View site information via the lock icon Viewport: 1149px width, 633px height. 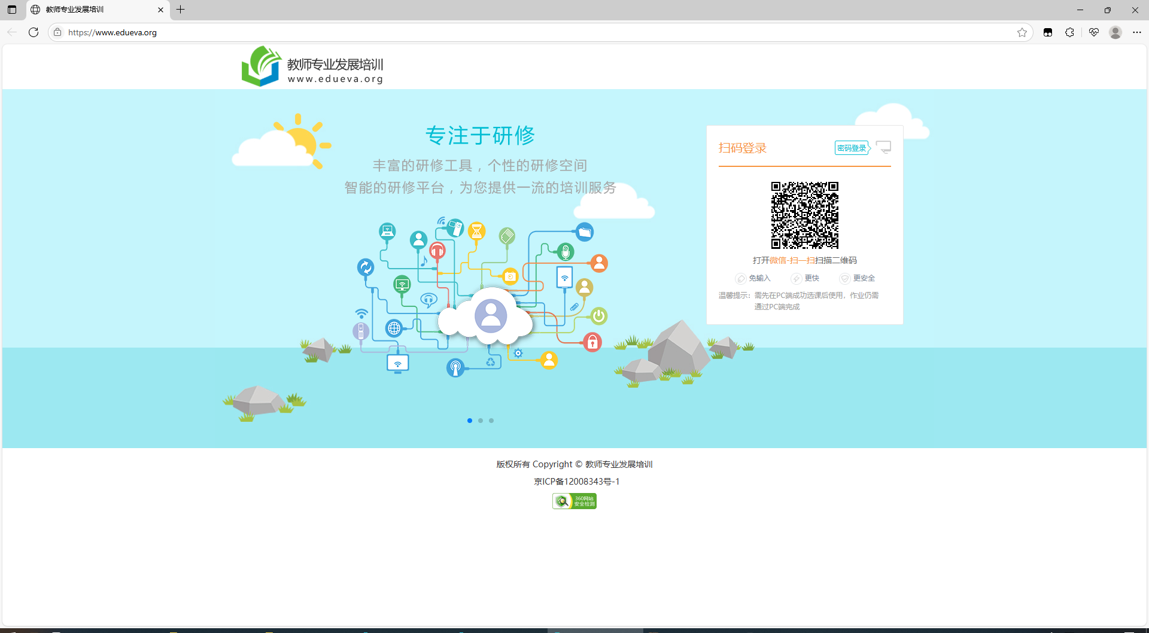click(57, 32)
